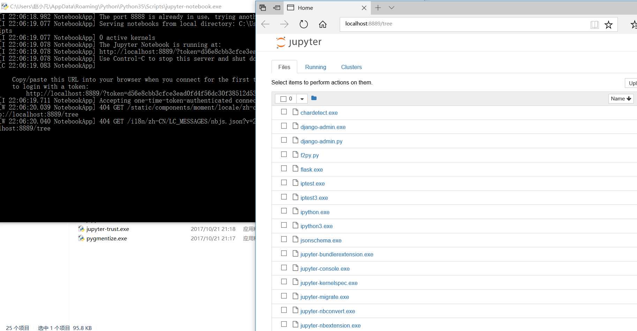Click the file icon beside iptest3.exe
This screenshot has width=637, height=331.
295,197
